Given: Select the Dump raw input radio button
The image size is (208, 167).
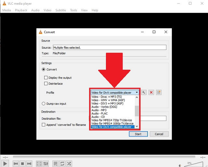Looking at the screenshot, I should pyautogui.click(x=44, y=104).
